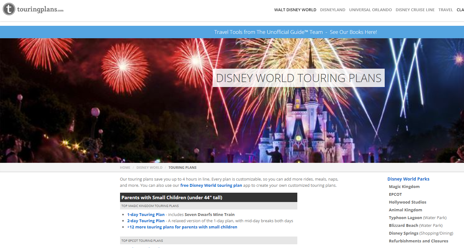The width and height of the screenshot is (464, 248).
Task: Go to DISNEY WORLD breadcrumb link
Action: (x=149, y=168)
